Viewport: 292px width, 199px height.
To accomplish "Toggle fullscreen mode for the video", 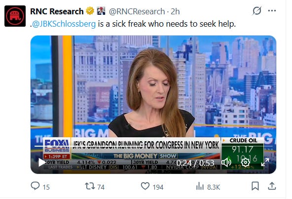I will [x=265, y=162].
